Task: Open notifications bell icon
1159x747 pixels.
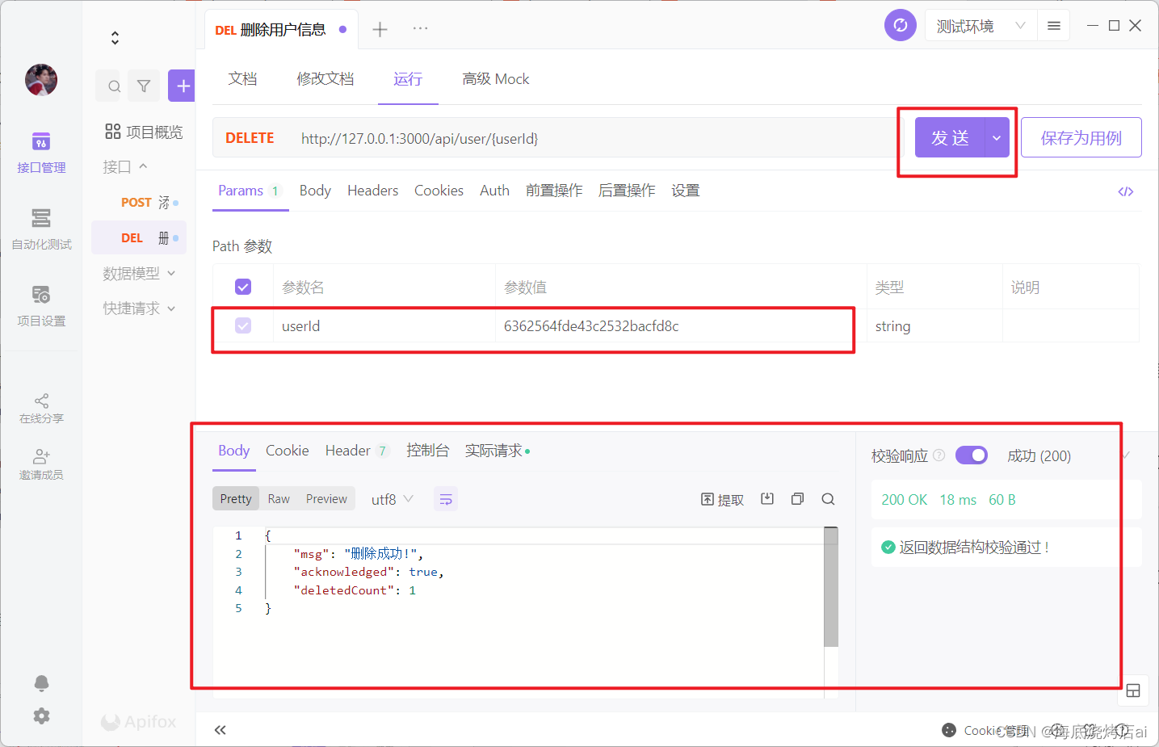Action: tap(41, 683)
